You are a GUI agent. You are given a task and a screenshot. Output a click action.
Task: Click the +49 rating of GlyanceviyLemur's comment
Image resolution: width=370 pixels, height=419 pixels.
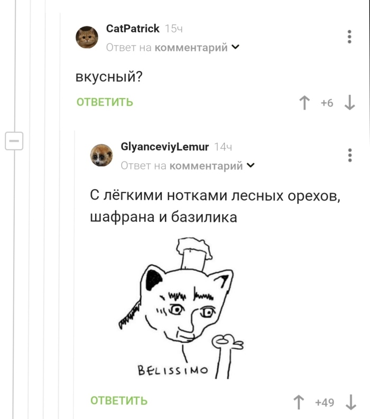325,403
